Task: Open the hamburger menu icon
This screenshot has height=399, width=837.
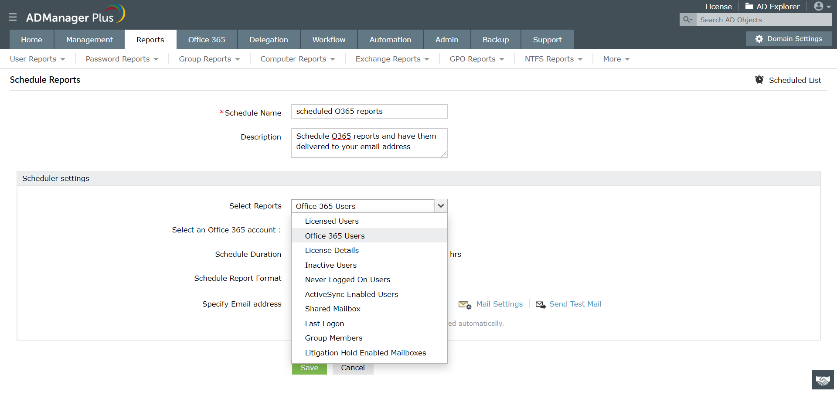Action: [x=13, y=17]
